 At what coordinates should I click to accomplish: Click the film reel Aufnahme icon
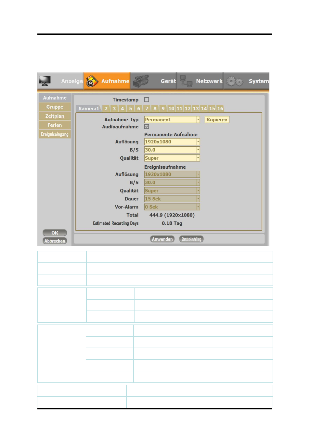pos(92,81)
